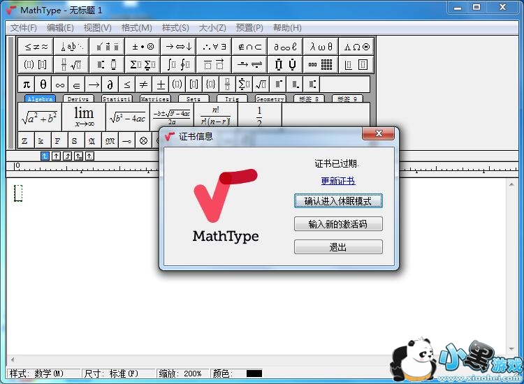Click the black color swatch in status bar

[254, 374]
